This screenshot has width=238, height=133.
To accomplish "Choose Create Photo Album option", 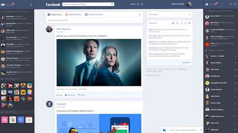I will coord(94,15).
